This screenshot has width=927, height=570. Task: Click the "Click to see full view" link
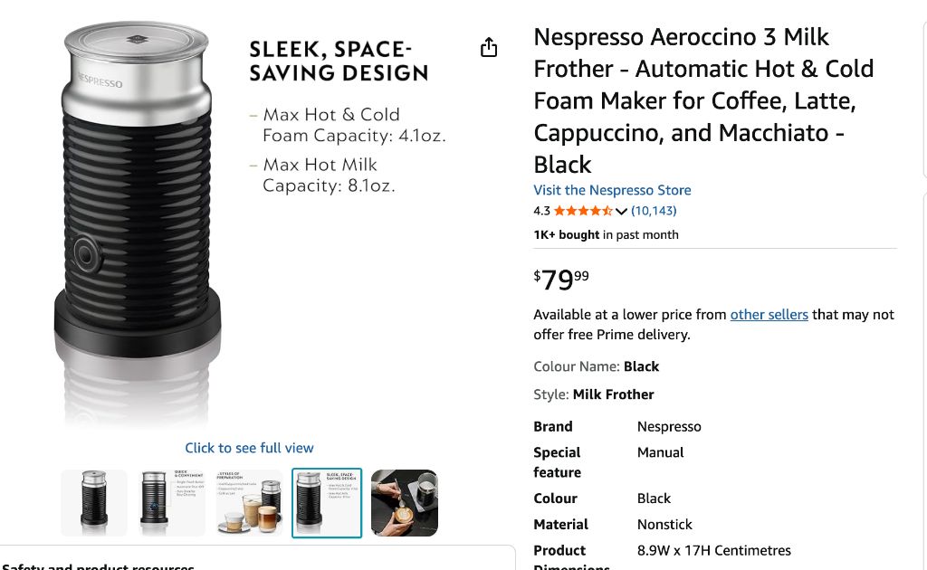pos(249,448)
